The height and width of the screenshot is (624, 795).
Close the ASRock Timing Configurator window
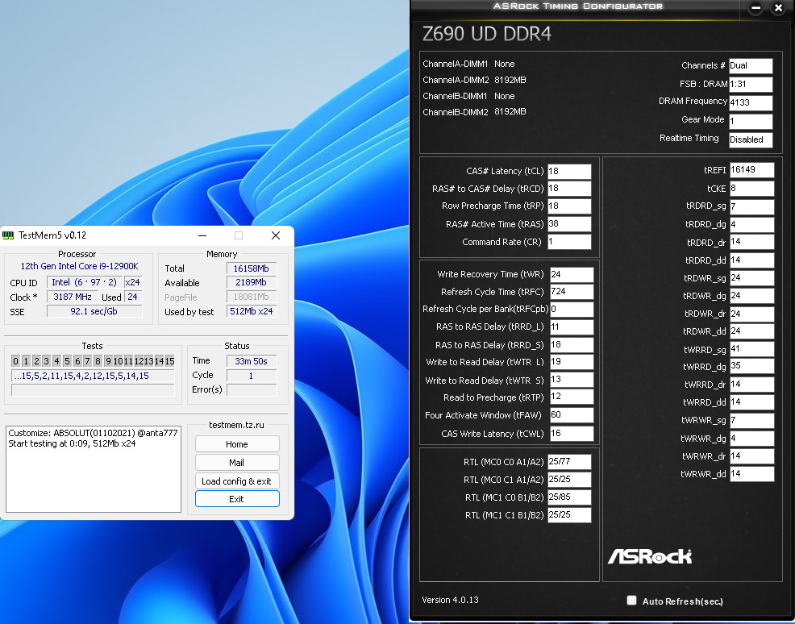click(778, 7)
